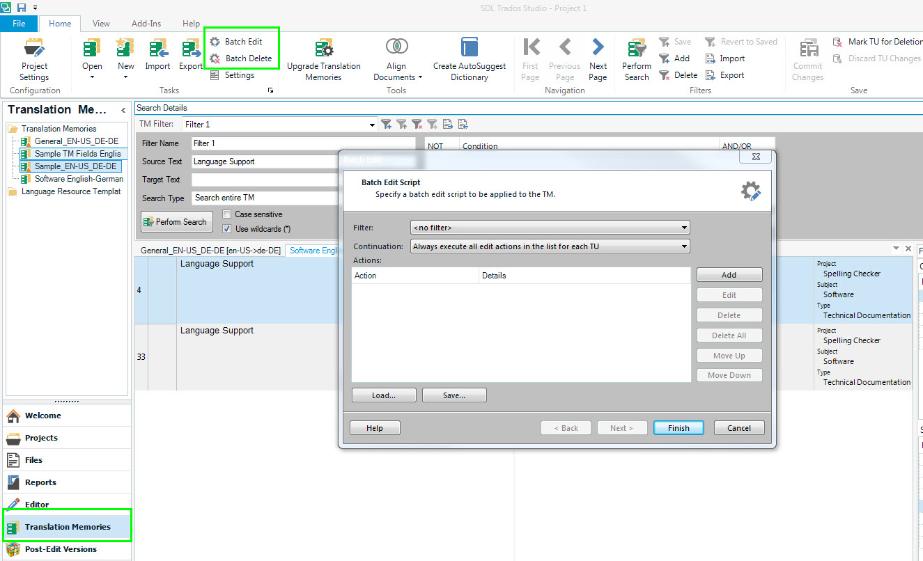Enable the Case sensitive checkbox
This screenshot has width=923, height=561.
pos(226,214)
